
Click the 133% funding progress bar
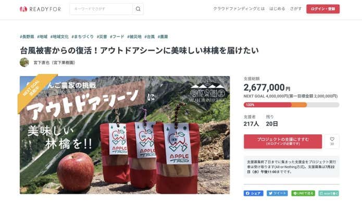(x=291, y=105)
